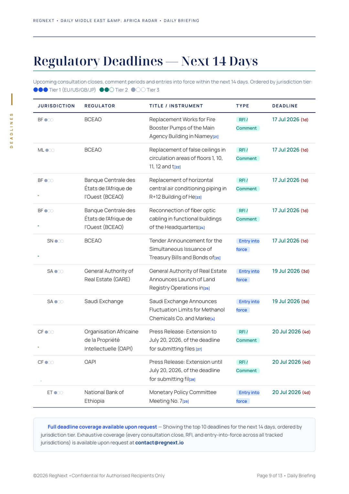The image size is (349, 494).
Task: Click the JURISDICTION column header
Action: pos(56,106)
